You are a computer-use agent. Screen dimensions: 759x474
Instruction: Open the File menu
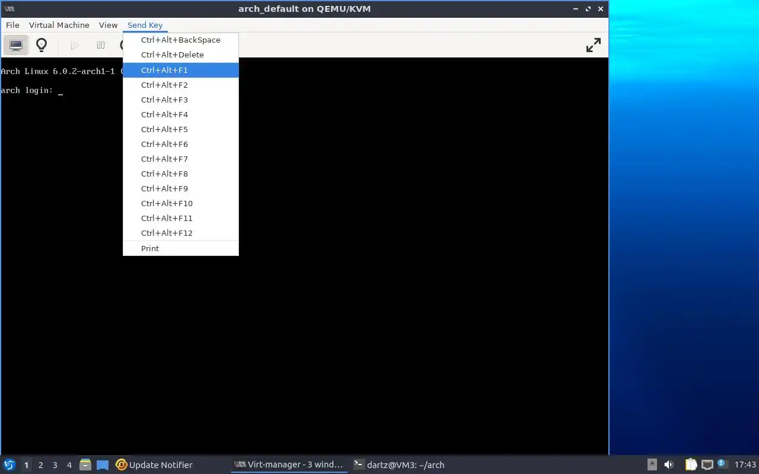click(12, 25)
